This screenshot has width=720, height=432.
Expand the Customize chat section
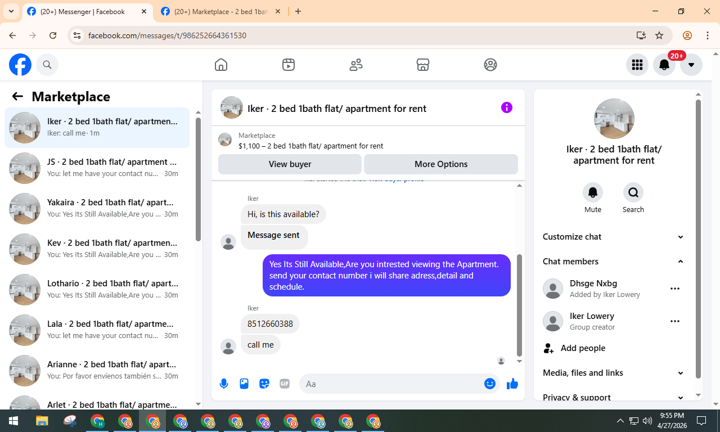(x=614, y=237)
